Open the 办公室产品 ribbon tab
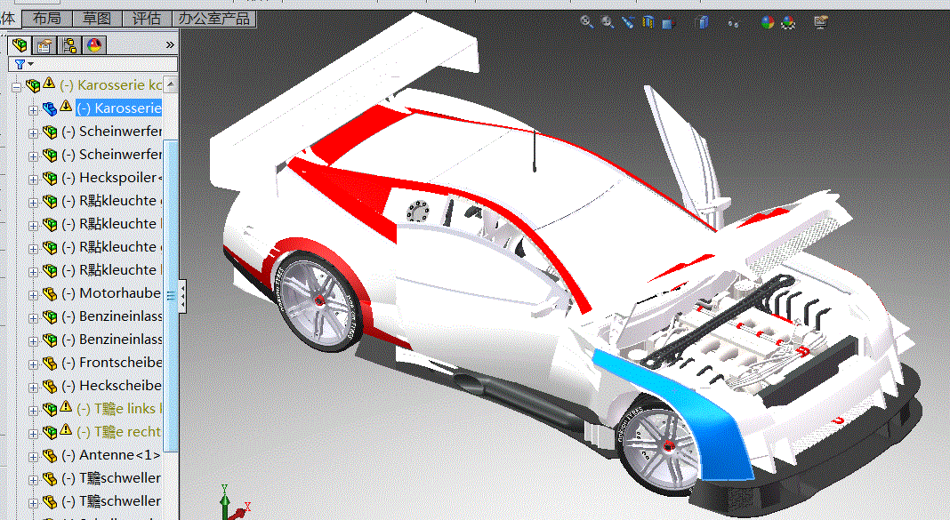Viewport: 950px width, 520px height. click(213, 18)
